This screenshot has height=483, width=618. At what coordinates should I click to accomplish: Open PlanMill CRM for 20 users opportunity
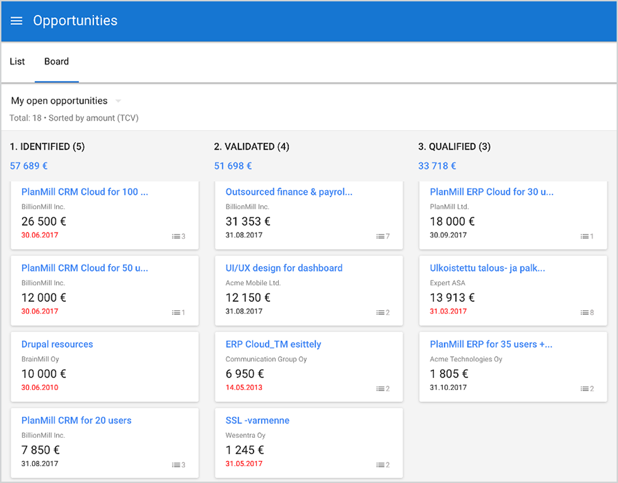point(76,421)
